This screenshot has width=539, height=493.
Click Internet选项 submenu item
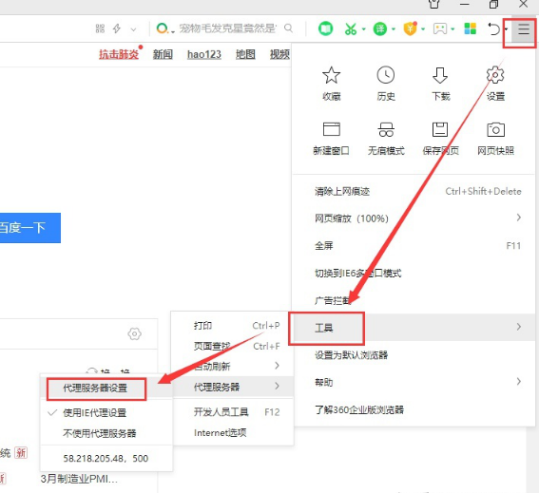[x=233, y=432]
